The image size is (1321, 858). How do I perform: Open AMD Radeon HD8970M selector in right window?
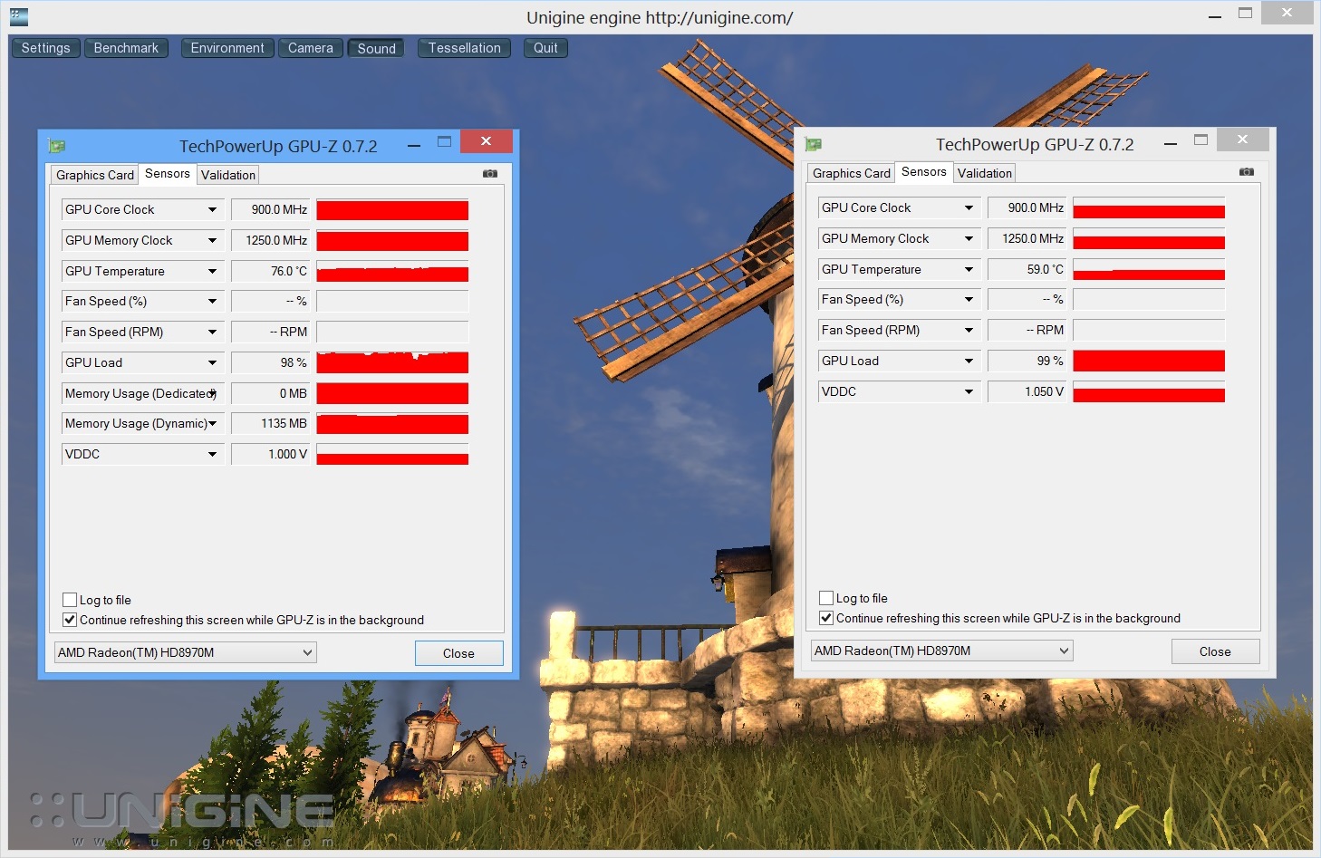point(942,651)
